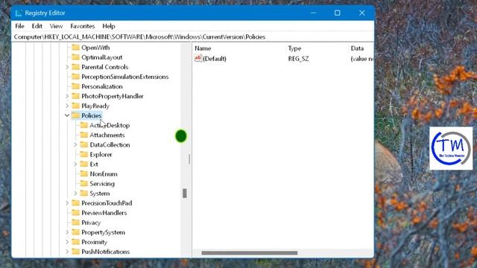Open the View menu

click(57, 26)
